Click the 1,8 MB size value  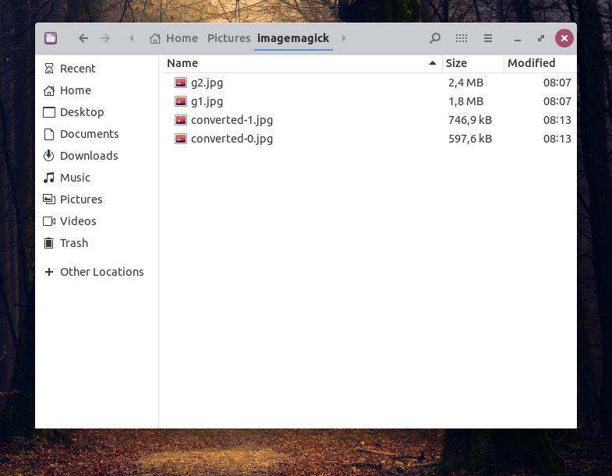tap(465, 101)
